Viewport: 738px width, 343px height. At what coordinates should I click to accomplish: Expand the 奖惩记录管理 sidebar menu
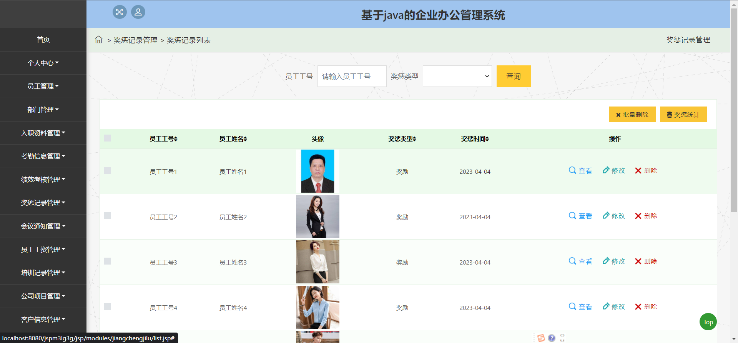tap(43, 203)
